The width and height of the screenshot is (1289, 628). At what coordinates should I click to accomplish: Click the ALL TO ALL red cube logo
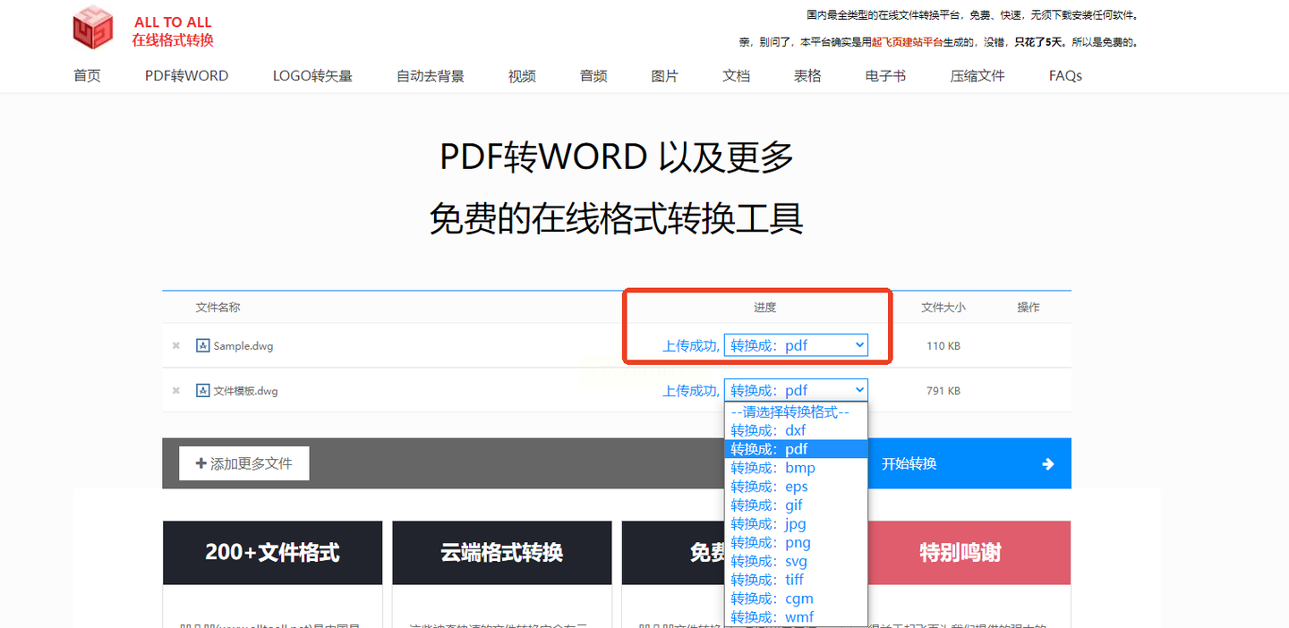pyautogui.click(x=93, y=28)
